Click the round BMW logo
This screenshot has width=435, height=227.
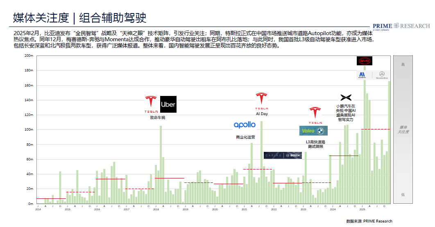[321, 131]
